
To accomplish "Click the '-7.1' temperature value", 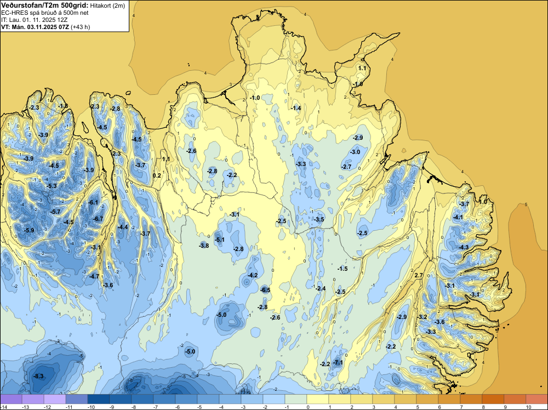I will point(338,362).
